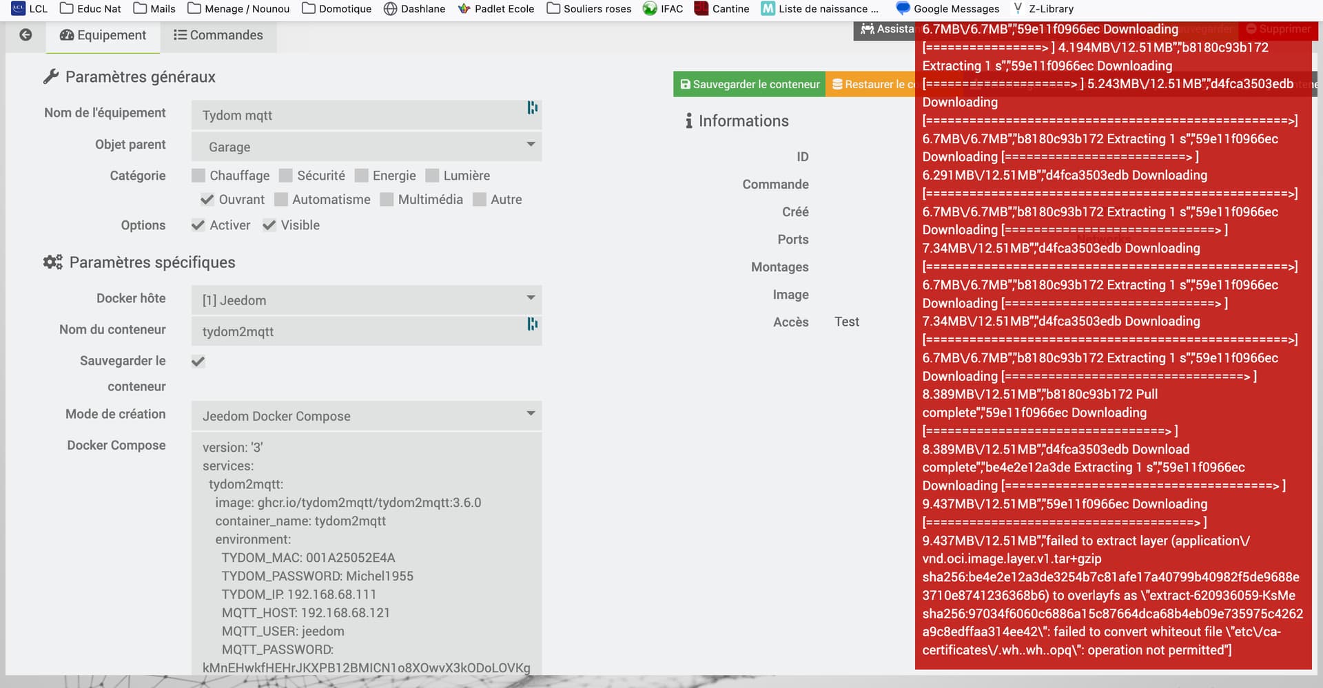Toggle the Sécurité category checkbox

pyautogui.click(x=286, y=176)
